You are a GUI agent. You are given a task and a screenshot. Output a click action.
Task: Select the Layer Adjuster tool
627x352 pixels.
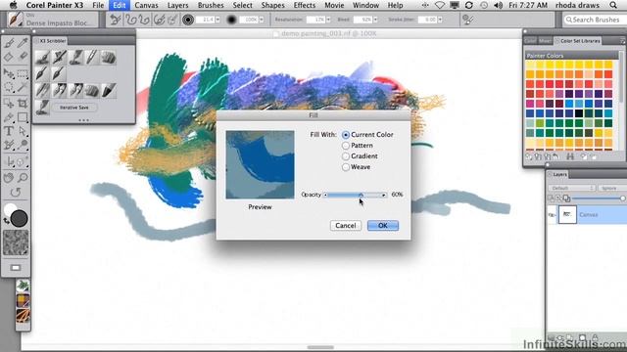pos(9,73)
